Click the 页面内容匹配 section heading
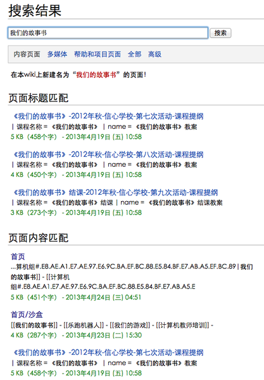 [39, 238]
